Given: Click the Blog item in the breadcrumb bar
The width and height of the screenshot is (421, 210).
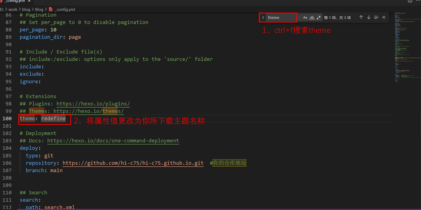Looking at the screenshot, I should click(39, 10).
